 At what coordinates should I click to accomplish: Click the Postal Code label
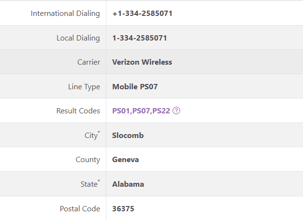tap(80, 208)
